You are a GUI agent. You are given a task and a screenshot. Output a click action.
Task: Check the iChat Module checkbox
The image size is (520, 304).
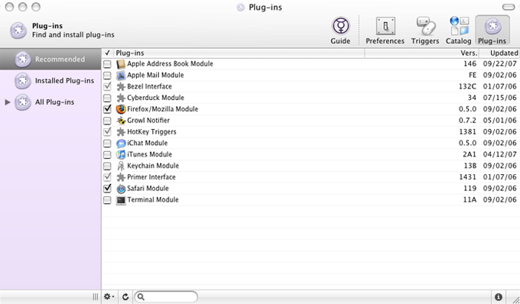[107, 144]
